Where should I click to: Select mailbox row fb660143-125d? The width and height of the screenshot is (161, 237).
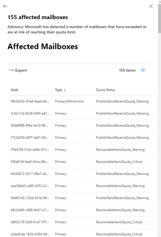point(82,198)
